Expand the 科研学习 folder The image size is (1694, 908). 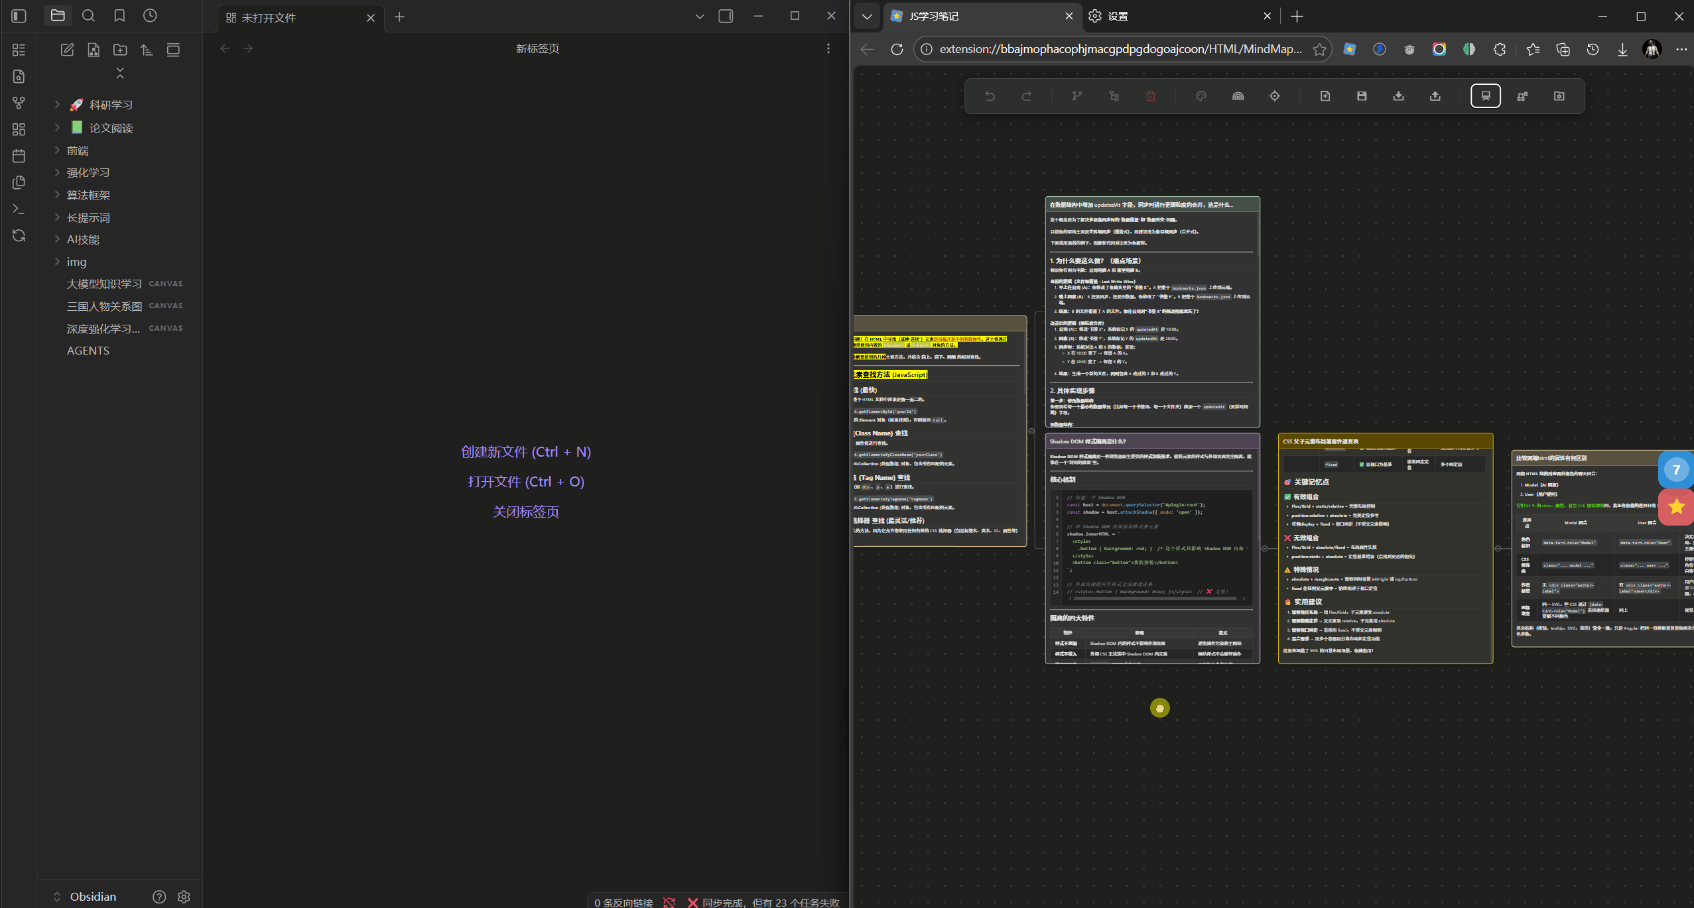click(57, 105)
